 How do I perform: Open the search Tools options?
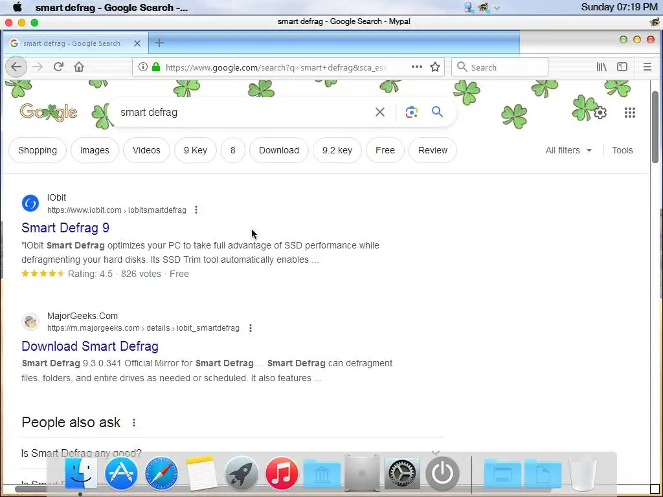[x=622, y=150]
